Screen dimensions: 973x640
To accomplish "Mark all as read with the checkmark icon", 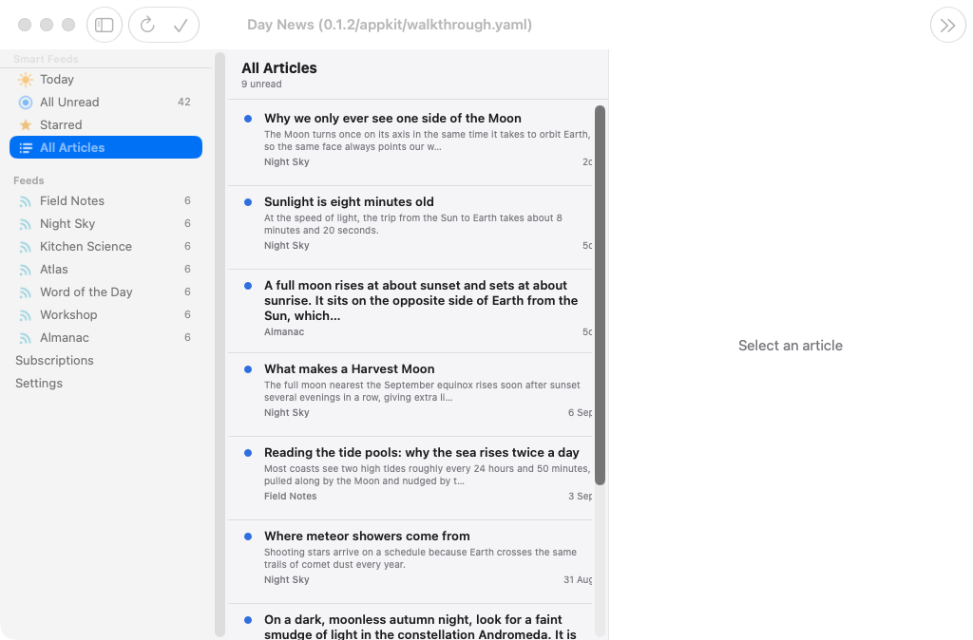I will (x=181, y=25).
